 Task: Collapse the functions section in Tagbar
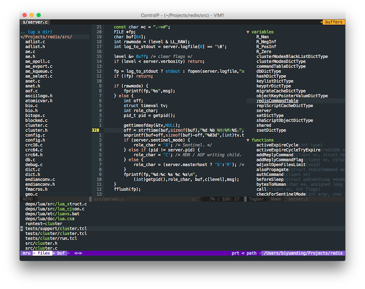pos(248,141)
